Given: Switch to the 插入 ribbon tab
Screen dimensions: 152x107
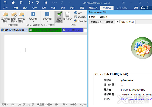Looking at the screenshot, I should [x=25, y=8].
